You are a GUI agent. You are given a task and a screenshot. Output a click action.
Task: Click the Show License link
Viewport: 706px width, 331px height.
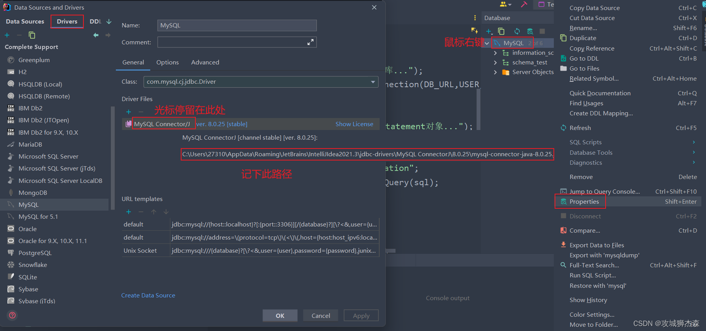tap(354, 124)
